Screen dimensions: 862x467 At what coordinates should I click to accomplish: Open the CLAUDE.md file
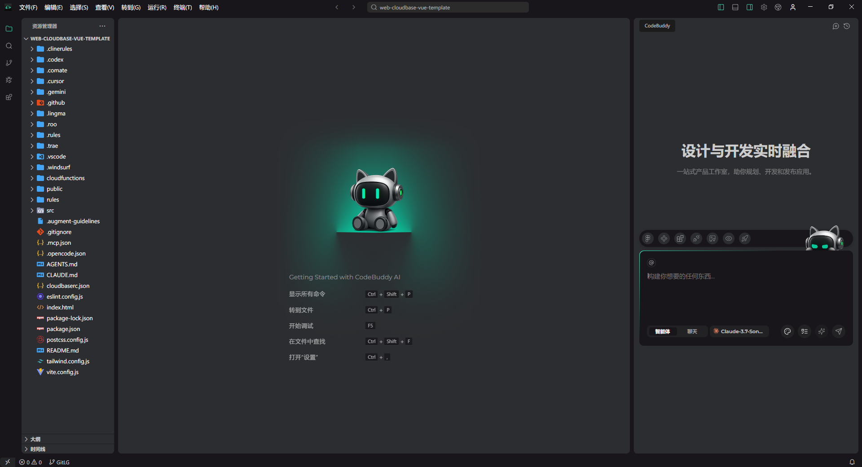pyautogui.click(x=68, y=275)
